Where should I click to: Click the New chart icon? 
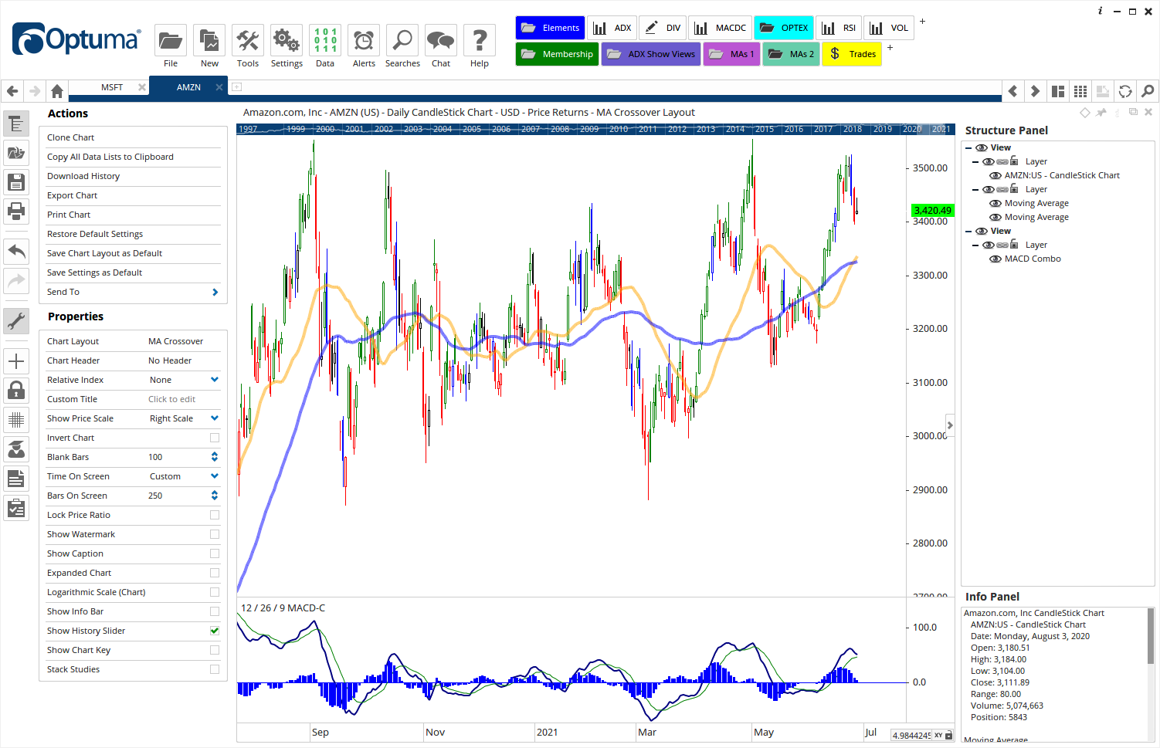(209, 40)
